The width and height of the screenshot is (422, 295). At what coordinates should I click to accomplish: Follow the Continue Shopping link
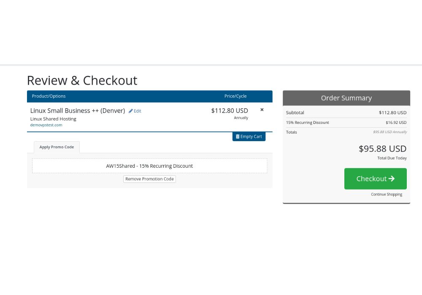click(387, 194)
